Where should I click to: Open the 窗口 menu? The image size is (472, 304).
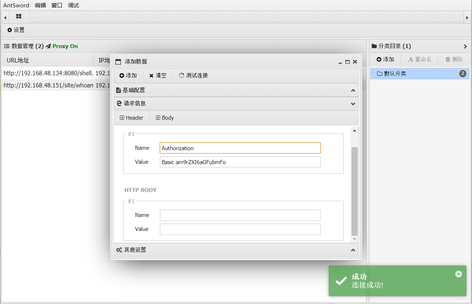click(57, 5)
